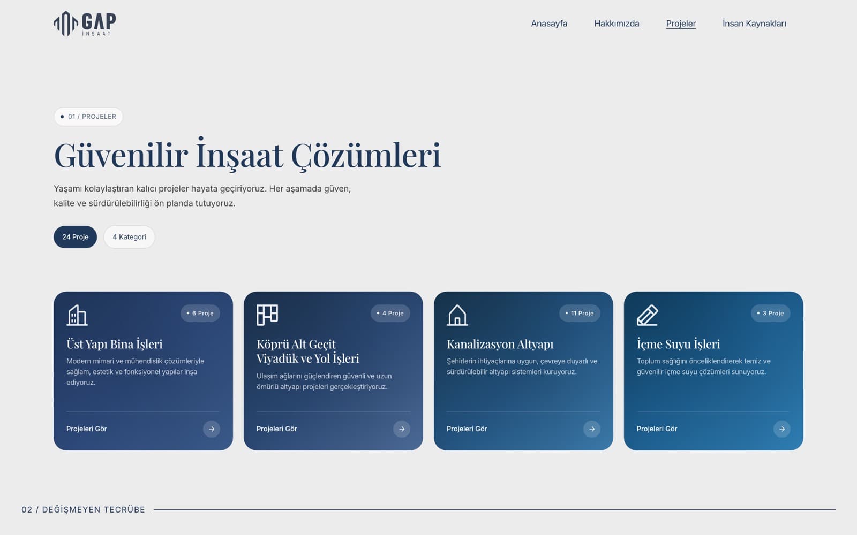Click the grid icon on Köprü Alt Geçit card
This screenshot has height=535, width=857.
pos(267,315)
